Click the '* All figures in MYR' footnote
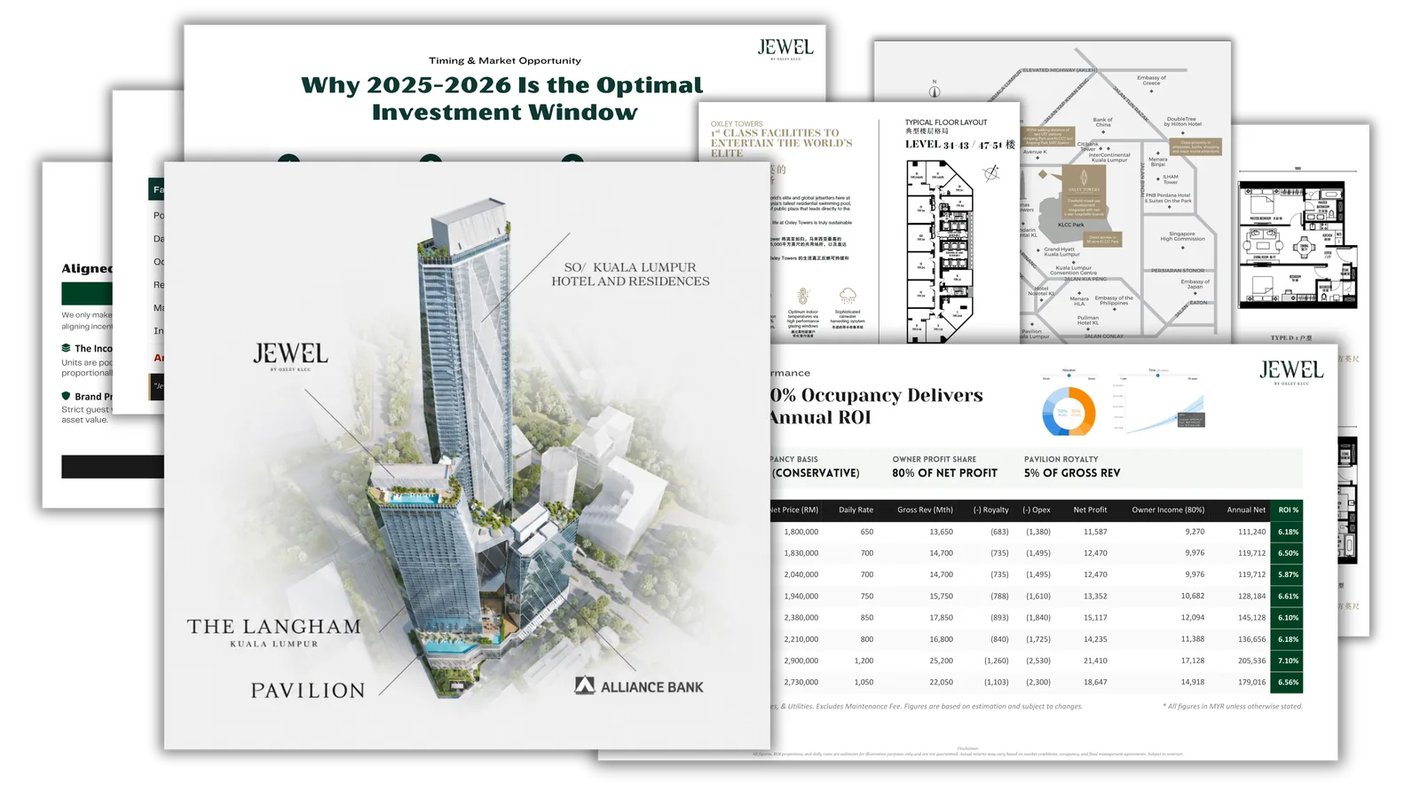The image size is (1420, 799). click(x=1232, y=707)
